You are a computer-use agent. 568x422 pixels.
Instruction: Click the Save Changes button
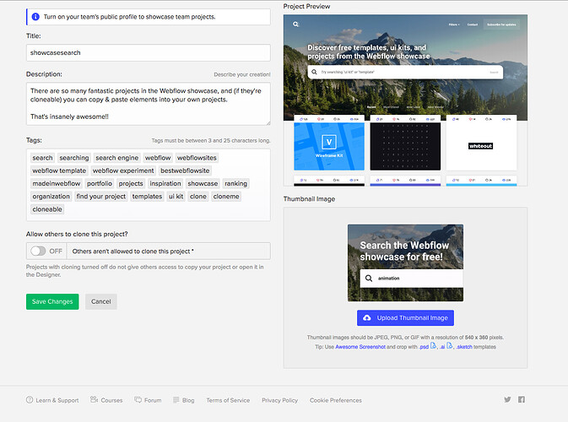pos(52,301)
